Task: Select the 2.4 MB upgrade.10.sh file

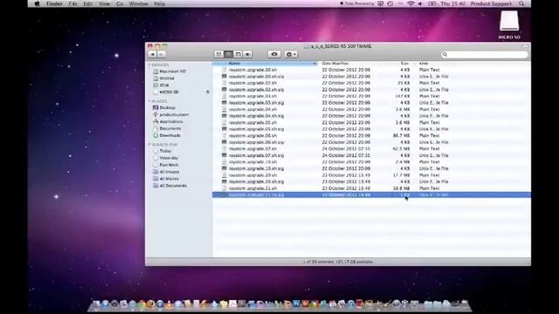Action: [371, 162]
